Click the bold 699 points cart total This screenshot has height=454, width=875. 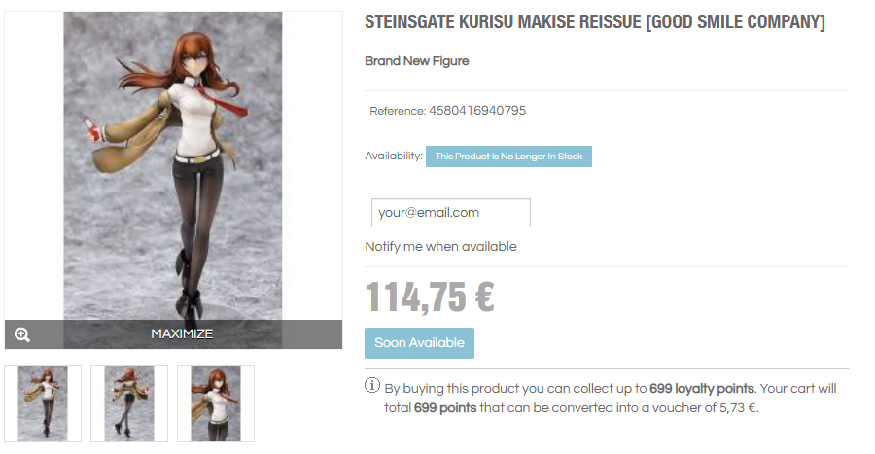445,407
